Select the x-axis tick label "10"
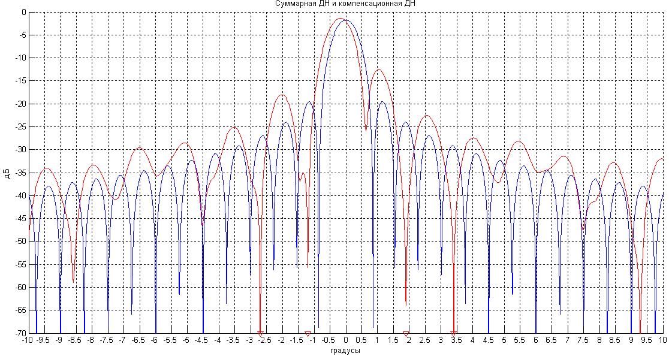Image resolution: width=669 pixels, height=356 pixels. (x=662, y=340)
